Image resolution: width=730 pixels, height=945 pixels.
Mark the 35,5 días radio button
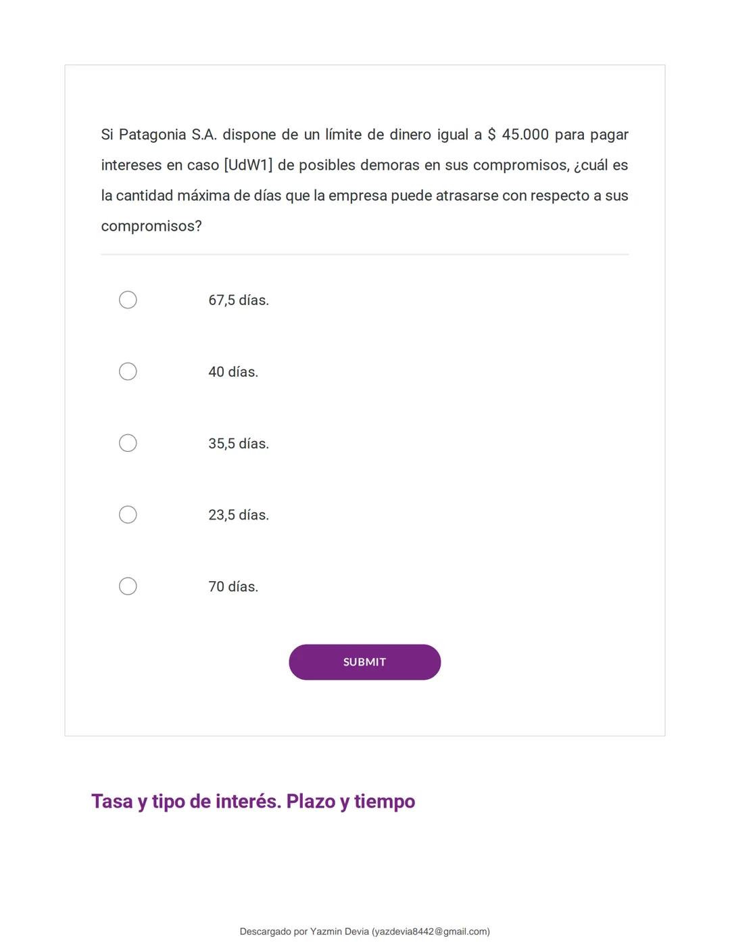click(x=128, y=443)
